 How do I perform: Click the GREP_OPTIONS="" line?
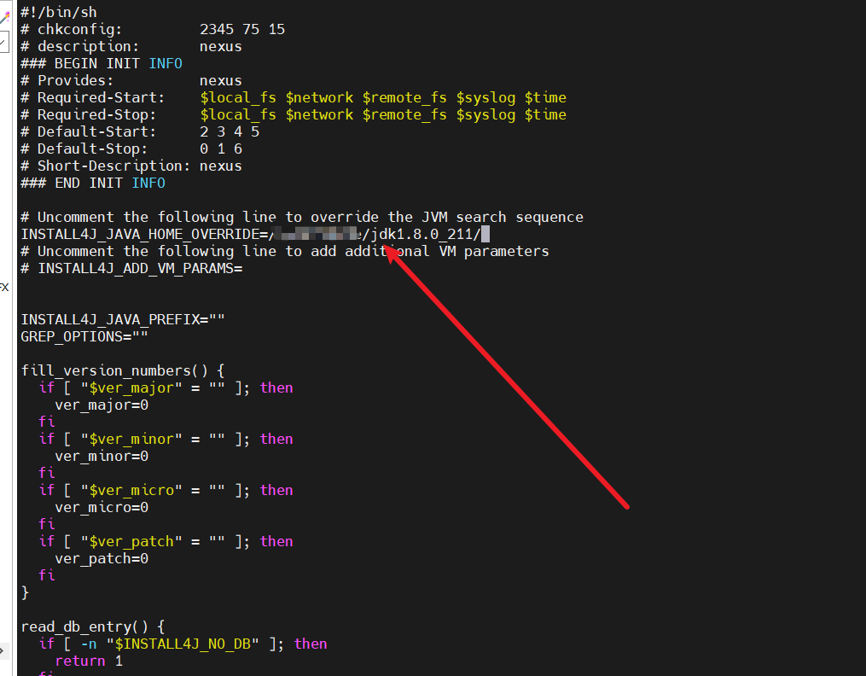point(84,336)
